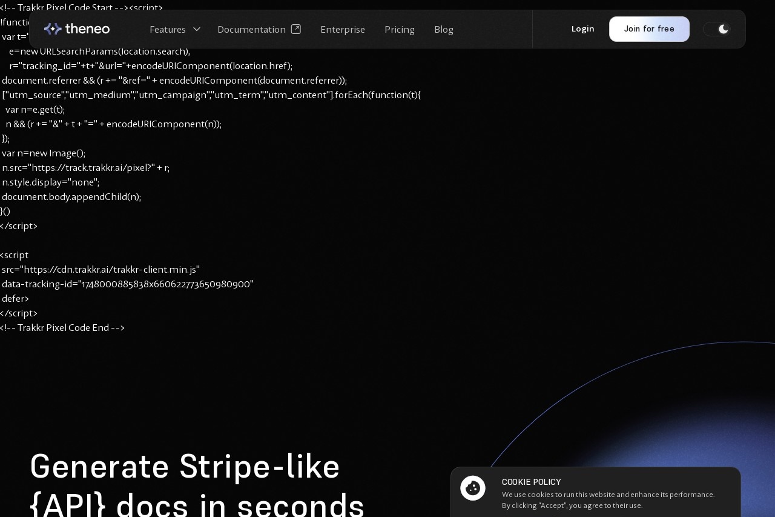Click the var n=e.get(t) line
This screenshot has height=517, width=775.
pyautogui.click(x=35, y=110)
